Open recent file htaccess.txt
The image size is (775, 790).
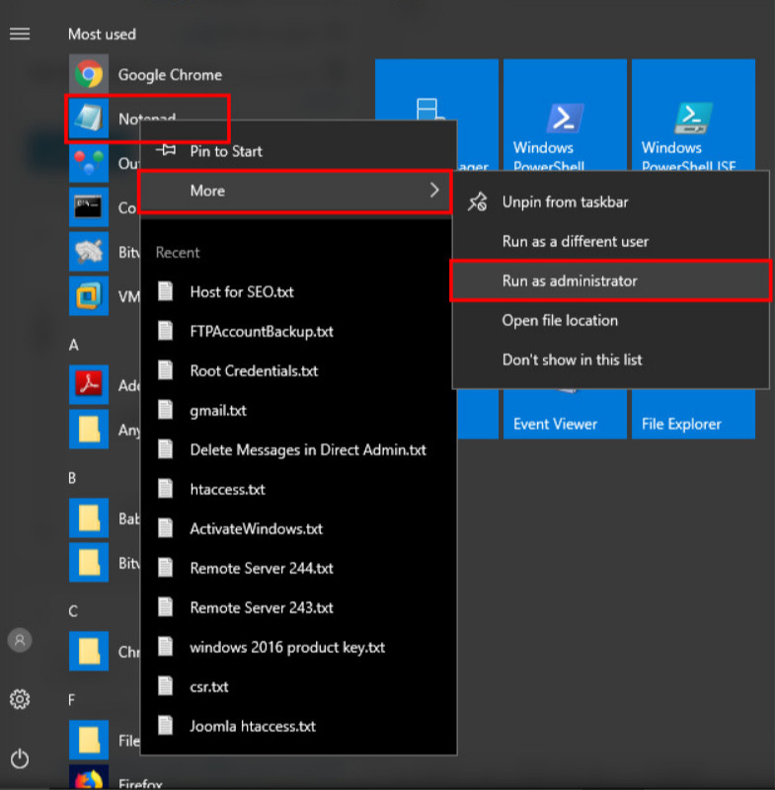point(297,489)
